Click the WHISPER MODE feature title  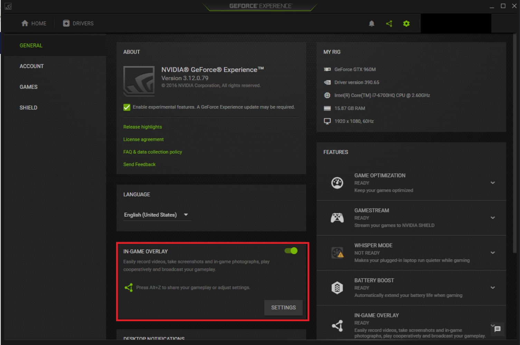(x=374, y=246)
